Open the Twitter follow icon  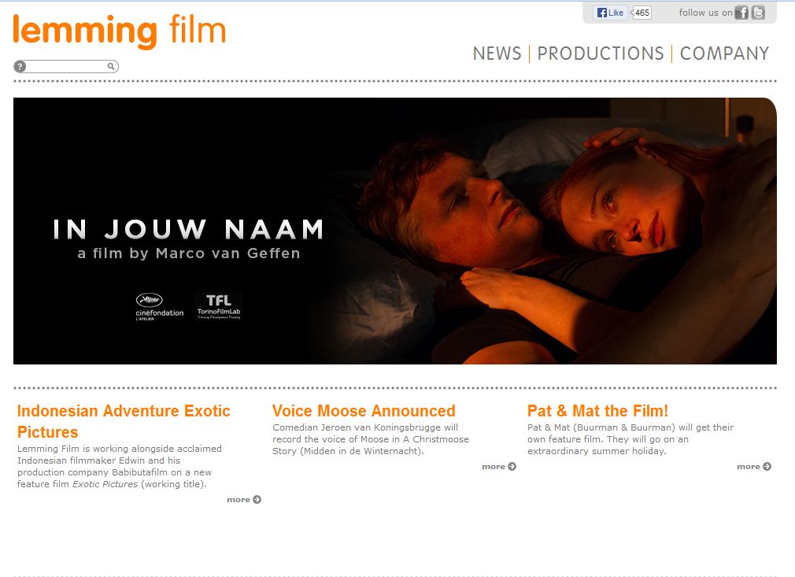point(758,13)
